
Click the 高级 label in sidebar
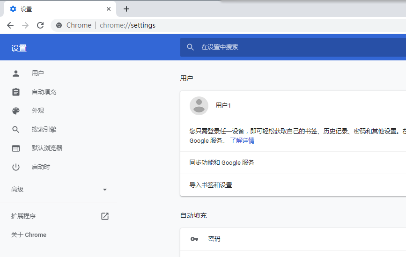click(x=17, y=190)
